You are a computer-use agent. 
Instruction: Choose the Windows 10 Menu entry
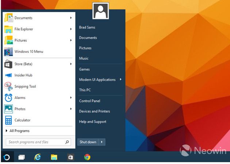(x=28, y=52)
